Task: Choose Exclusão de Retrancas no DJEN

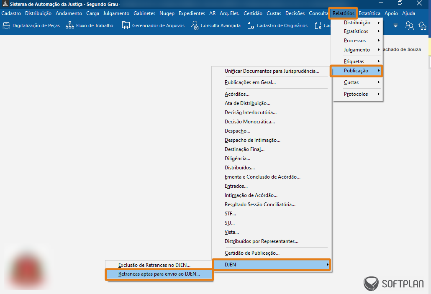Action: (154, 265)
